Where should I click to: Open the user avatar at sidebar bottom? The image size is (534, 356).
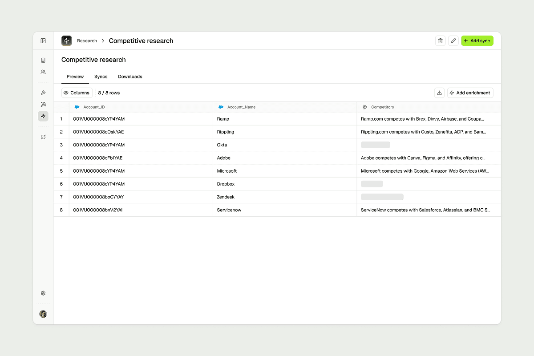pos(43,314)
